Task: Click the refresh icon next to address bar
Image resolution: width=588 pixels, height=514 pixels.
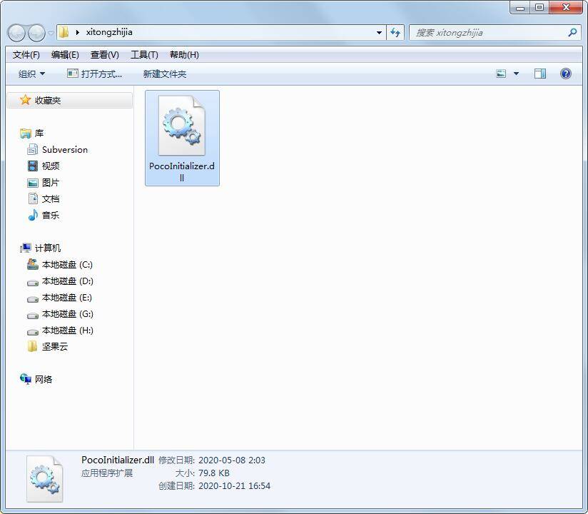Action: click(395, 32)
